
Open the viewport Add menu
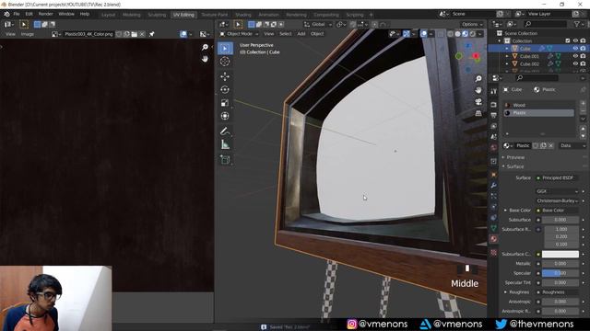coord(301,34)
